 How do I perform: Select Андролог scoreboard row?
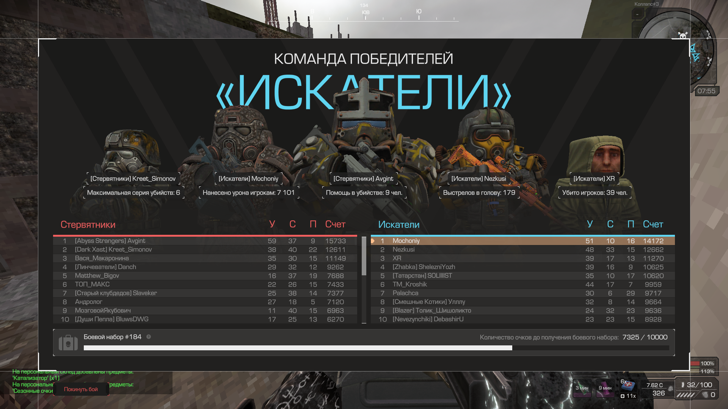click(205, 302)
